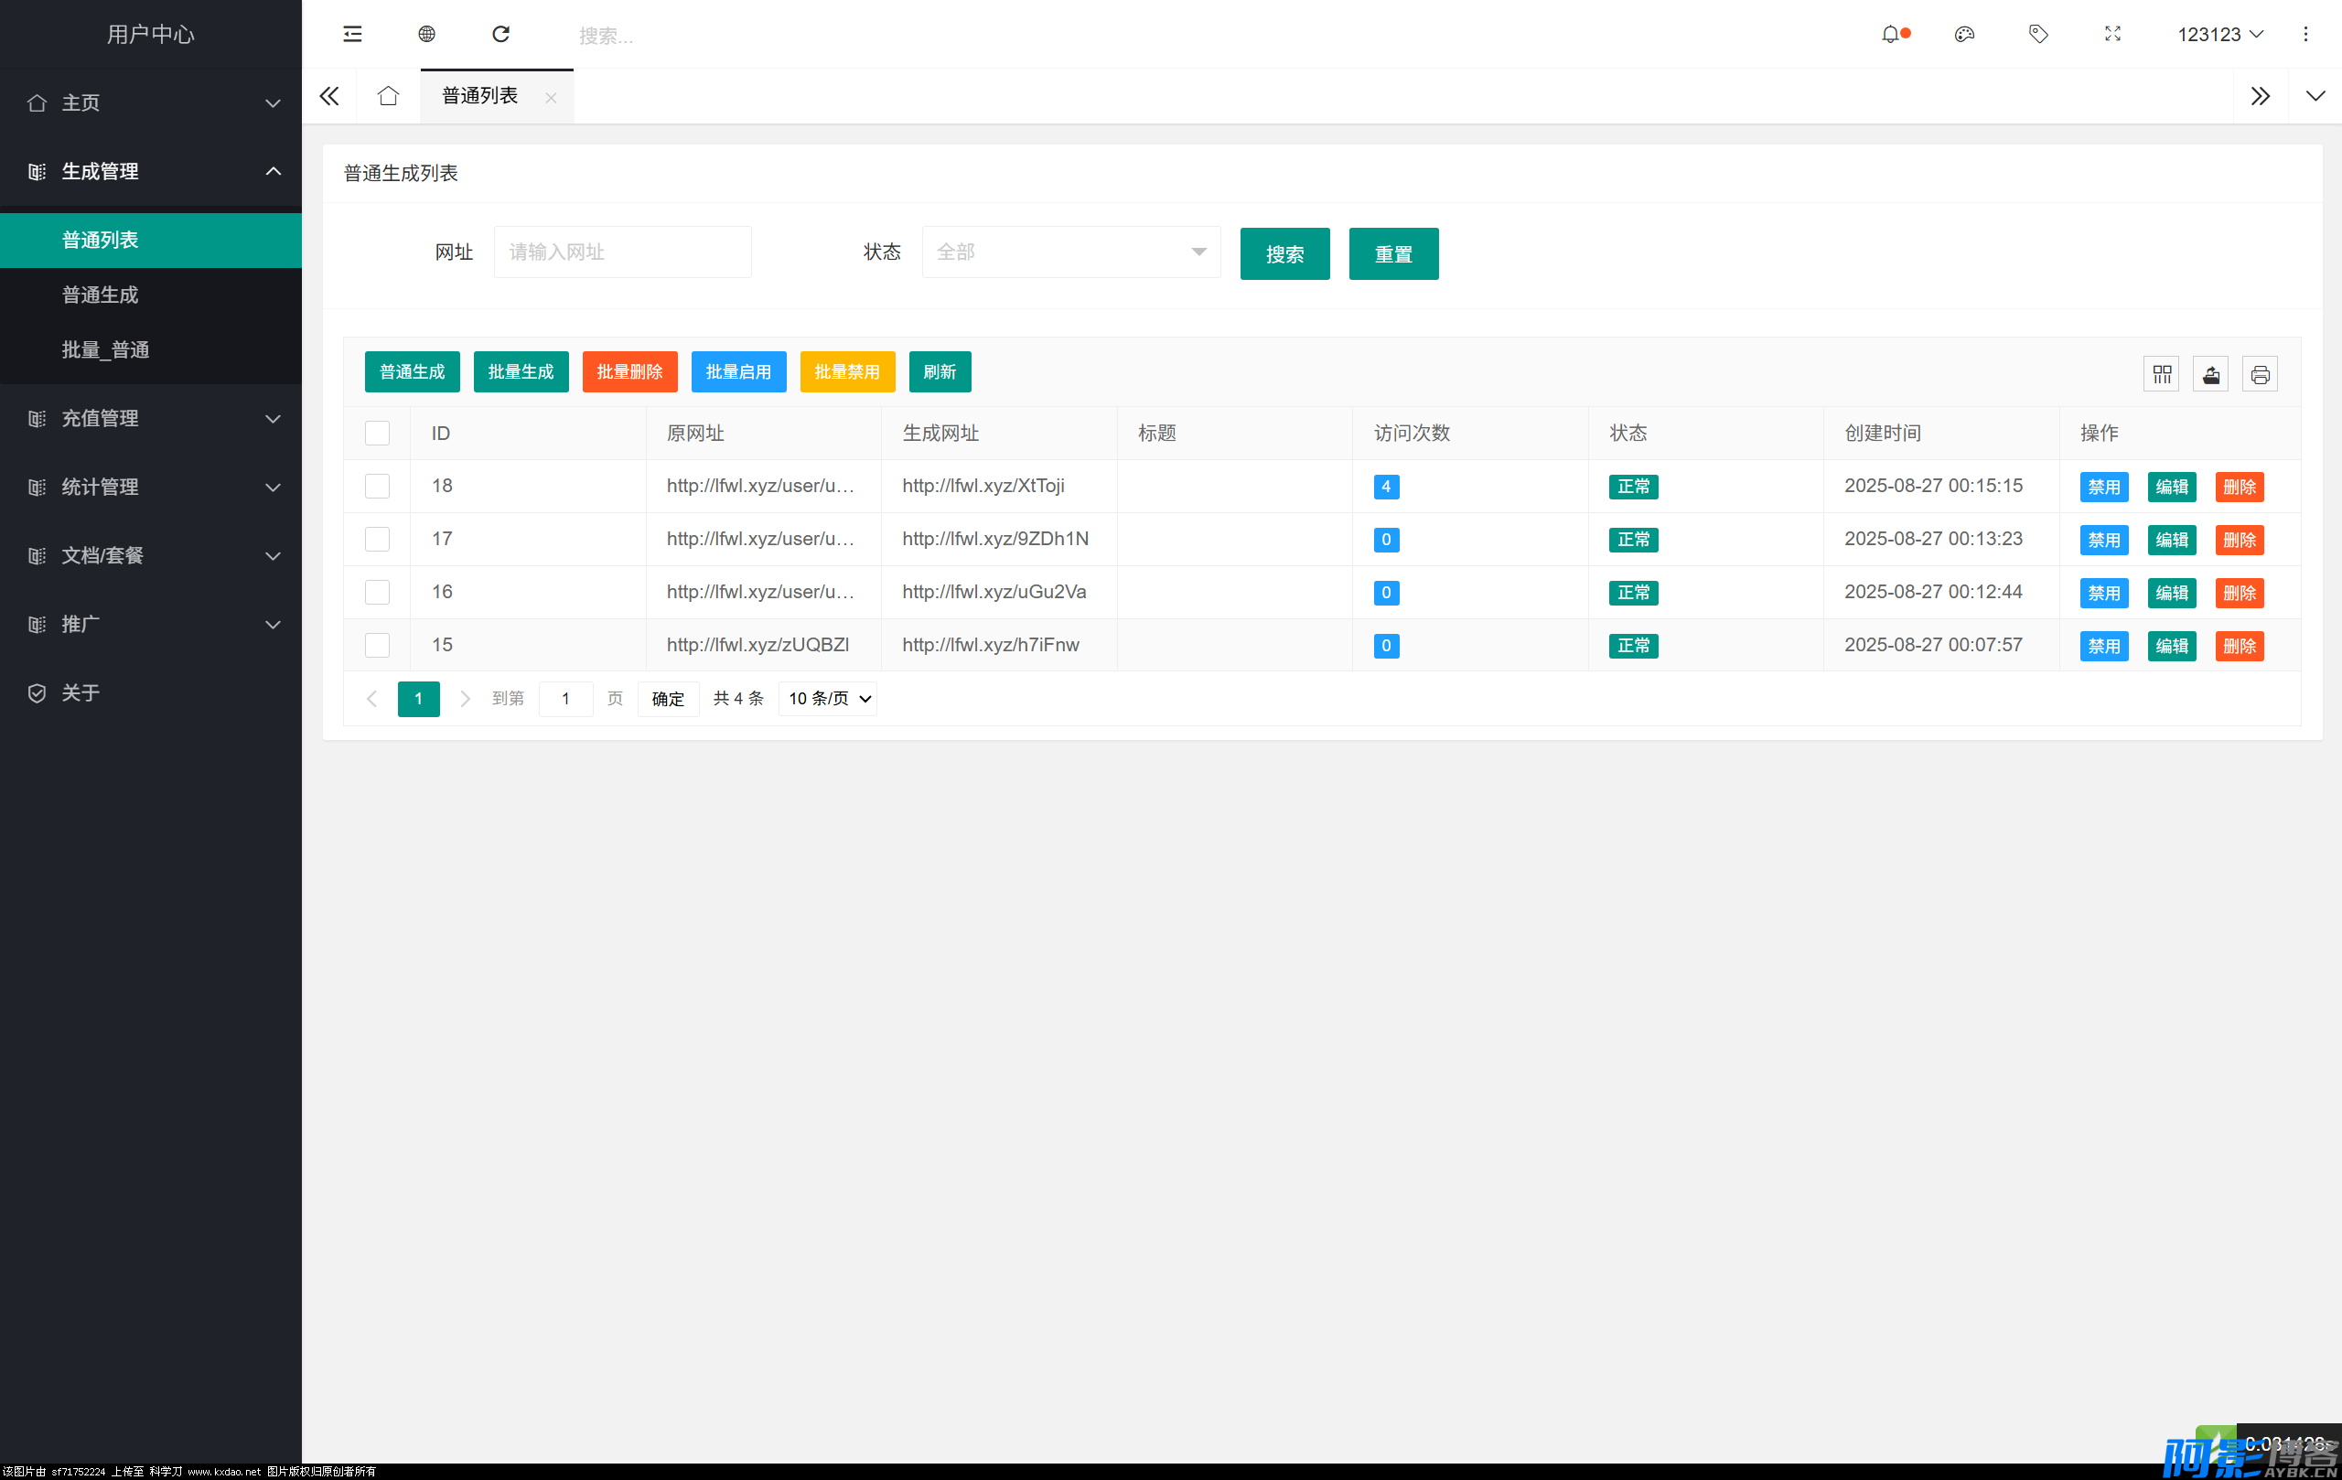Screen dimensions: 2342x1480
Task: Open the theme palette icon
Action: (1963, 34)
